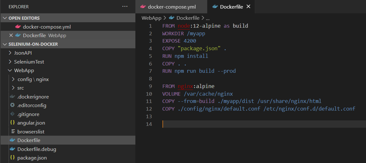Click the git icon next to .gitignore
366x163 pixels.
pyautogui.click(x=13, y=114)
